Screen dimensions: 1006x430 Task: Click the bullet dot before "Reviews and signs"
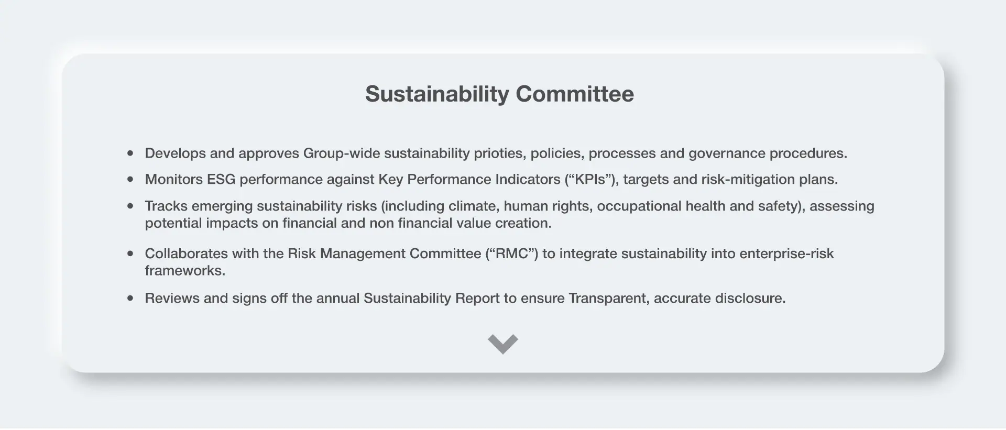coord(130,299)
